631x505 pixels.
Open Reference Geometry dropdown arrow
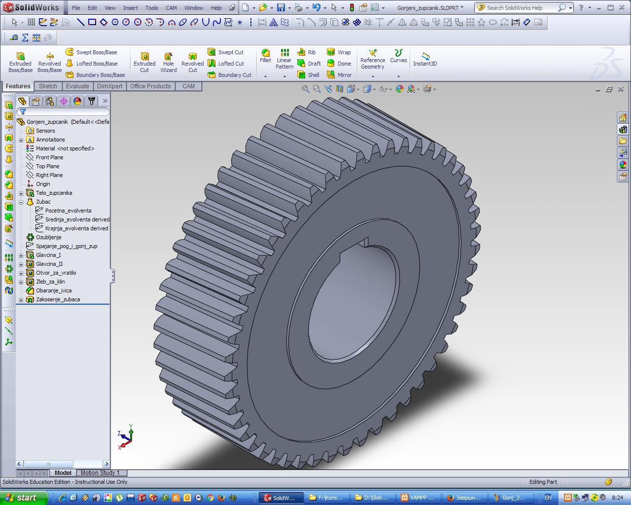click(x=373, y=76)
